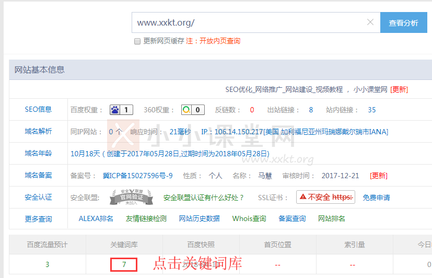Click site title SEO优化_网络推广 text
This screenshot has width=432, height=278.
coord(284,89)
